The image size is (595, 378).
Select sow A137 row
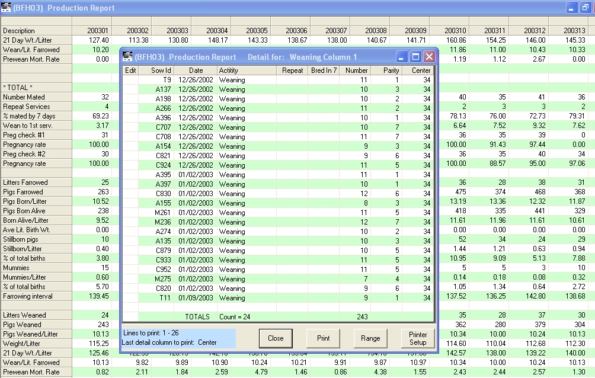pyautogui.click(x=278, y=89)
